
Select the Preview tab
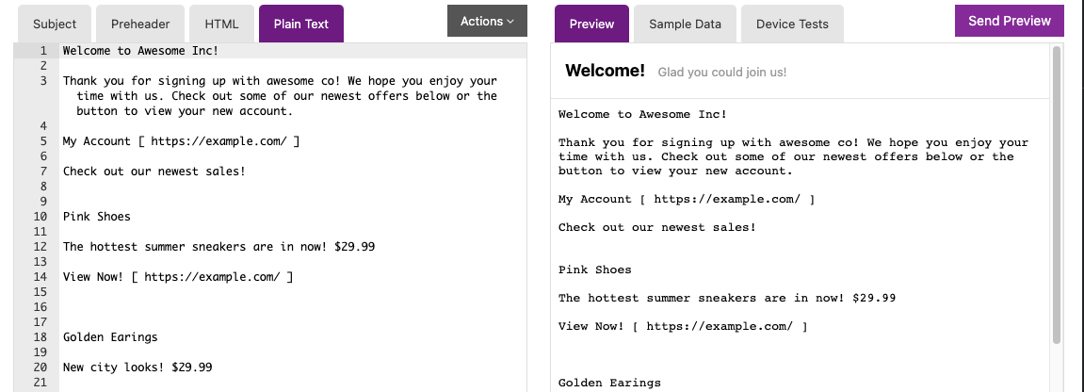591,24
